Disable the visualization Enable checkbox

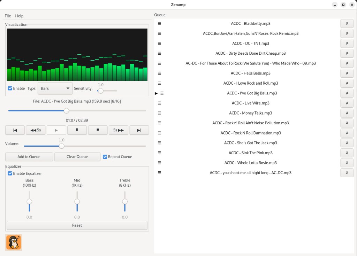click(x=10, y=88)
